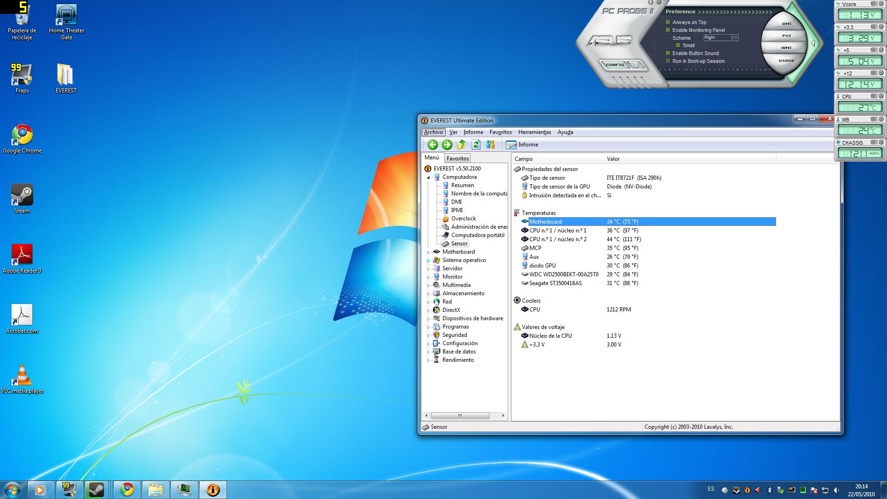Open the PC Probe report page icon

coord(637,65)
